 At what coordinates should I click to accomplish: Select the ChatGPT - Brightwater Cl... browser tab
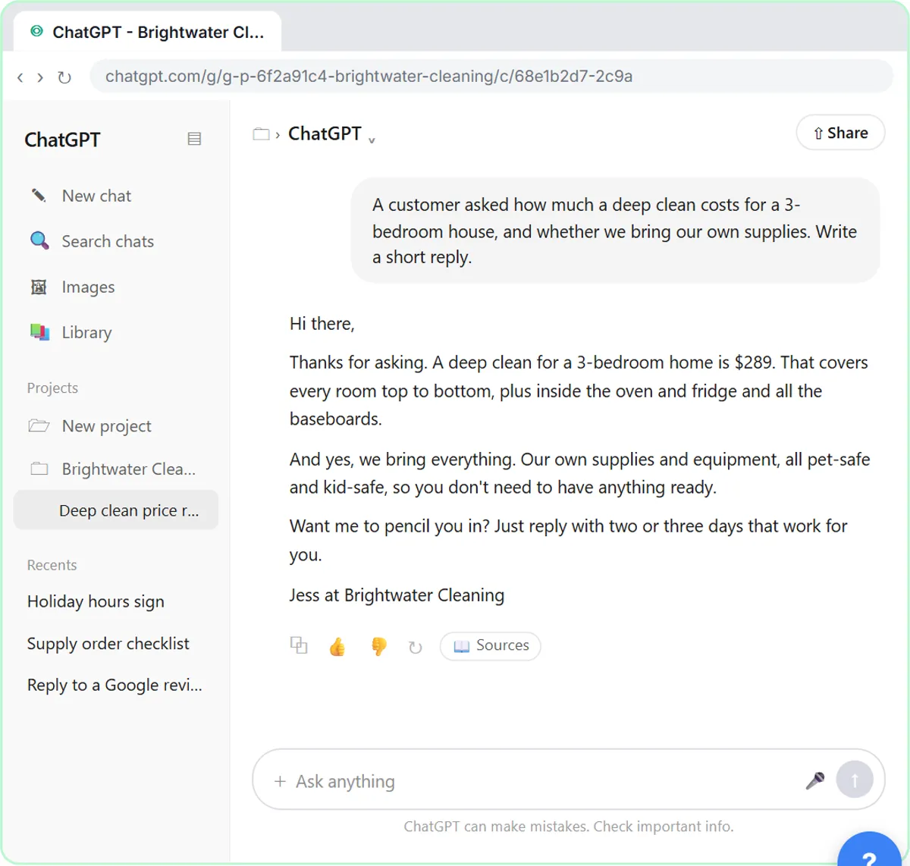click(146, 32)
